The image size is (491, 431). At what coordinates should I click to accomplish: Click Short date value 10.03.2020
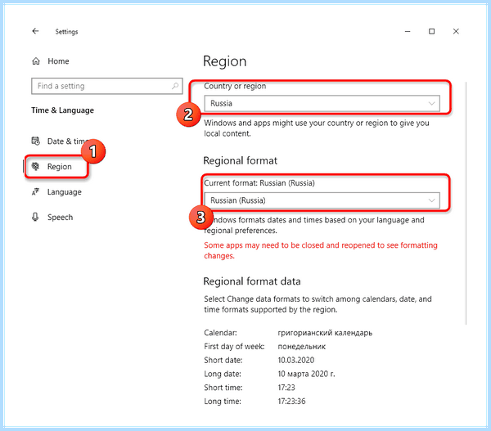click(x=296, y=361)
